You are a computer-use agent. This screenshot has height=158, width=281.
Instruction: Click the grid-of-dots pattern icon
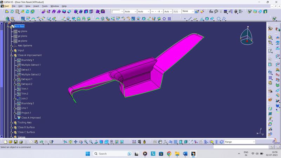(x=169, y=19)
